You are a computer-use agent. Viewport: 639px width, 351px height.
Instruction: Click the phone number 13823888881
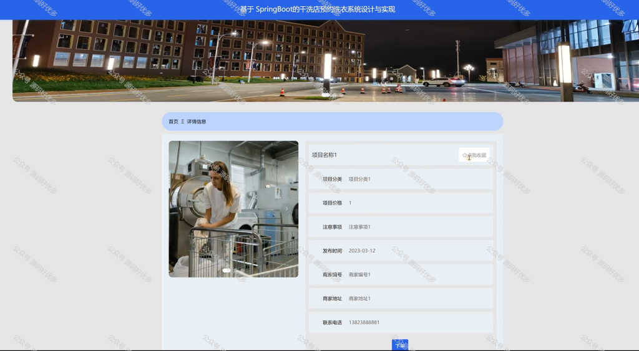364,322
